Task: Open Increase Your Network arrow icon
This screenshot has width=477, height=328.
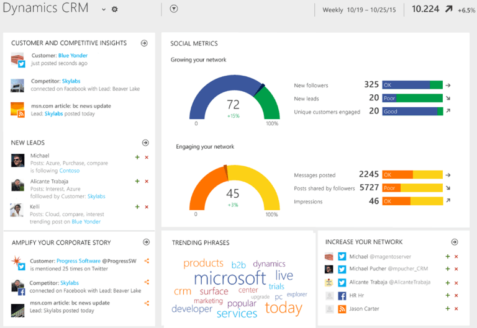Action: pos(455,242)
